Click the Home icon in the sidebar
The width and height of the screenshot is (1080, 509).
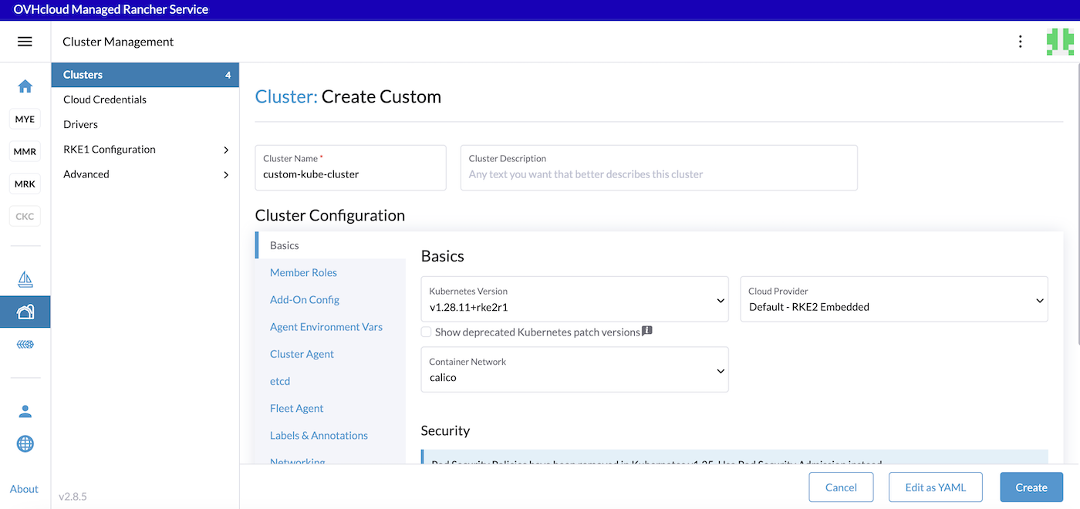coord(25,86)
